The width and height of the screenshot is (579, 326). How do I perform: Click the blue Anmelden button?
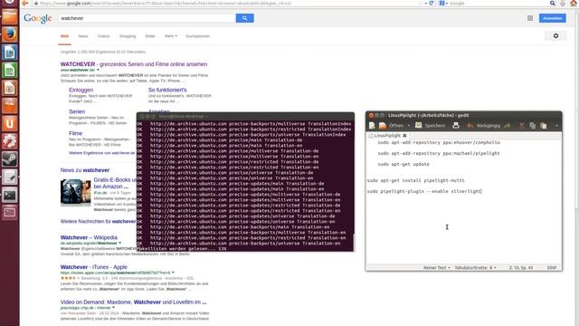553,18
